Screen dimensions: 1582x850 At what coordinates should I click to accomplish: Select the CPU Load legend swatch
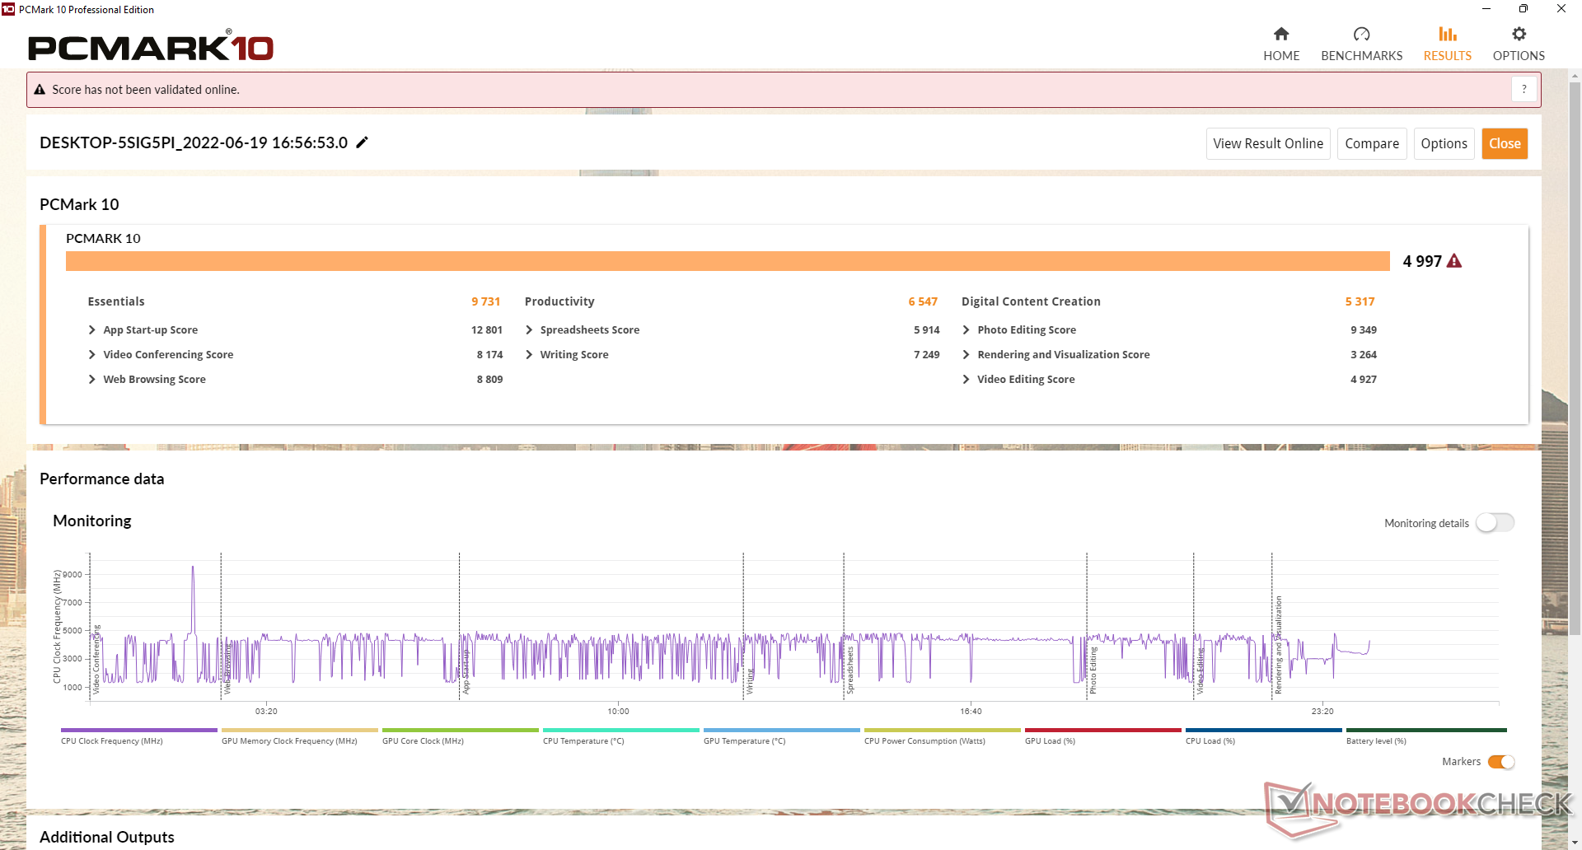point(1264,730)
